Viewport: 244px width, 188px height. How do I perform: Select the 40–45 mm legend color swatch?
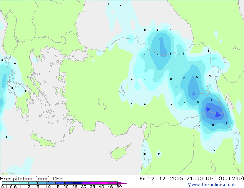click(104, 183)
